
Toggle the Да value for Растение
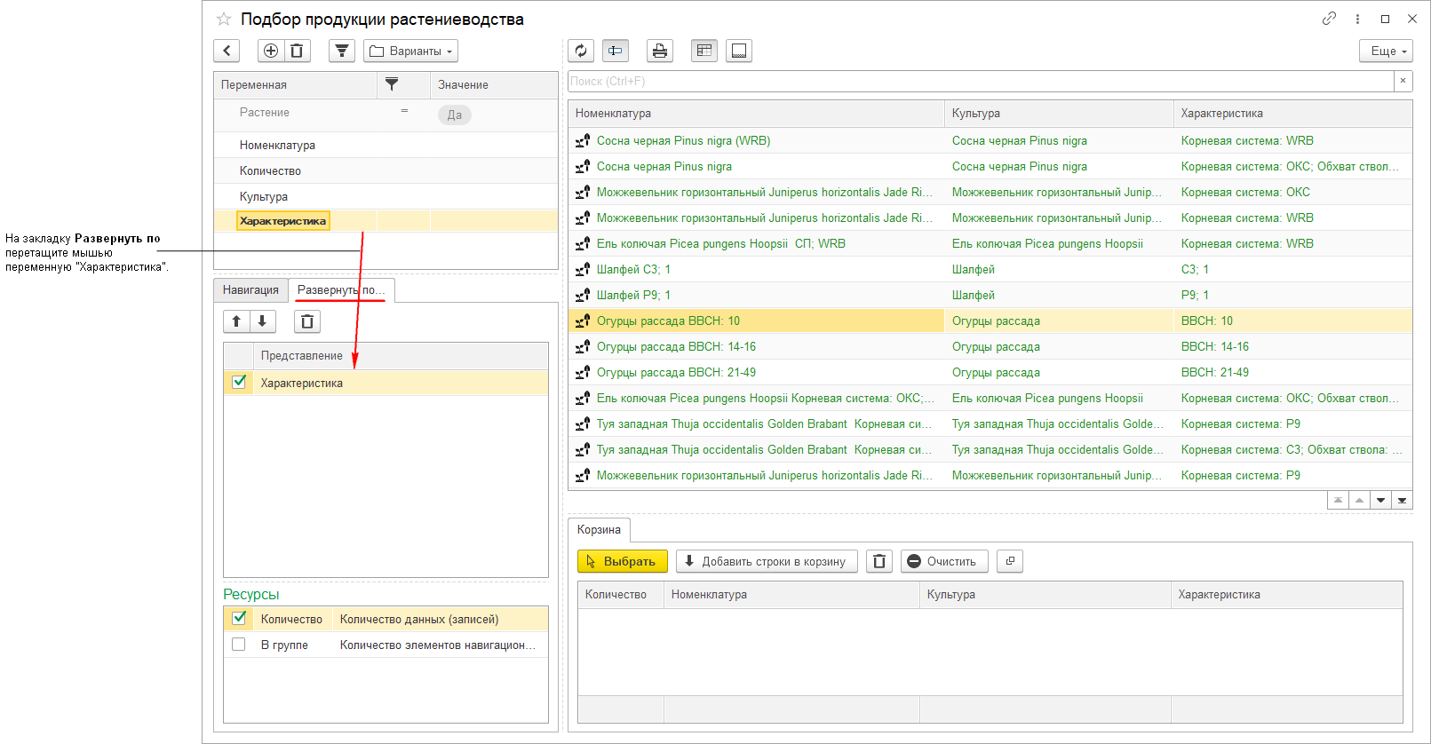coord(455,115)
